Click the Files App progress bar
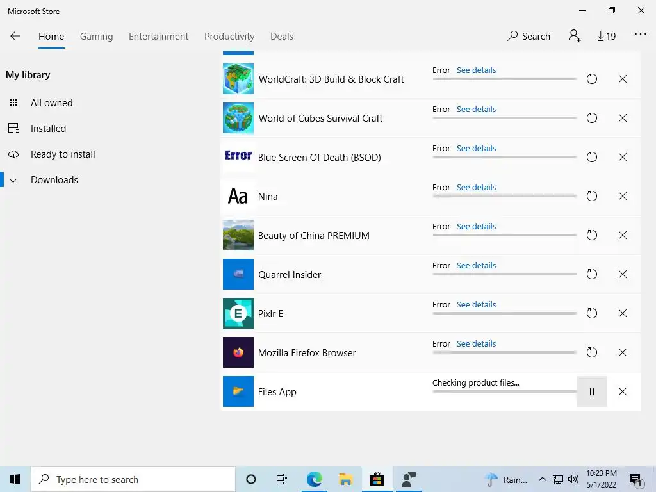This screenshot has height=492, width=656. (x=505, y=391)
